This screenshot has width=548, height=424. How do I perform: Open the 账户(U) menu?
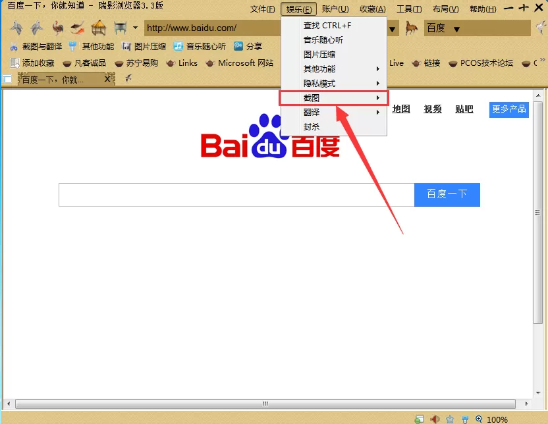point(335,9)
